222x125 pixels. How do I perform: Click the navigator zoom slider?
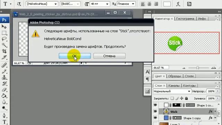[197, 68]
